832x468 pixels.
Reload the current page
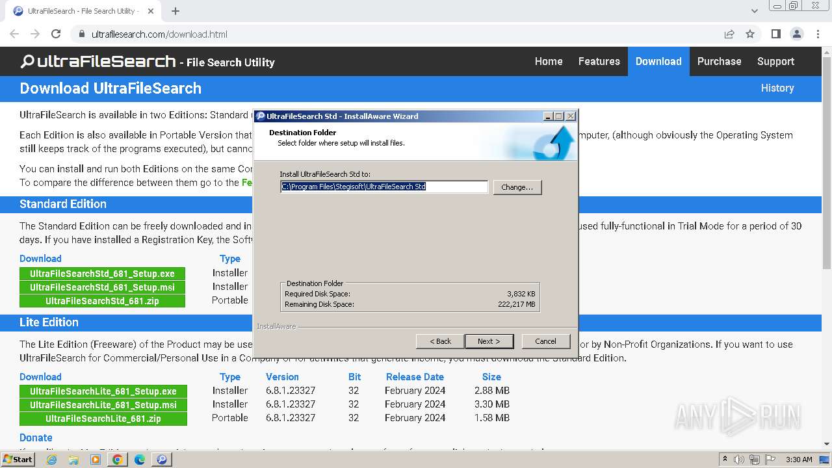pos(56,34)
